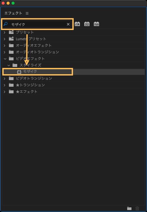147x212 pixels.
Task: Toggle the 32-bit Color effects filter
Action: (87, 24)
